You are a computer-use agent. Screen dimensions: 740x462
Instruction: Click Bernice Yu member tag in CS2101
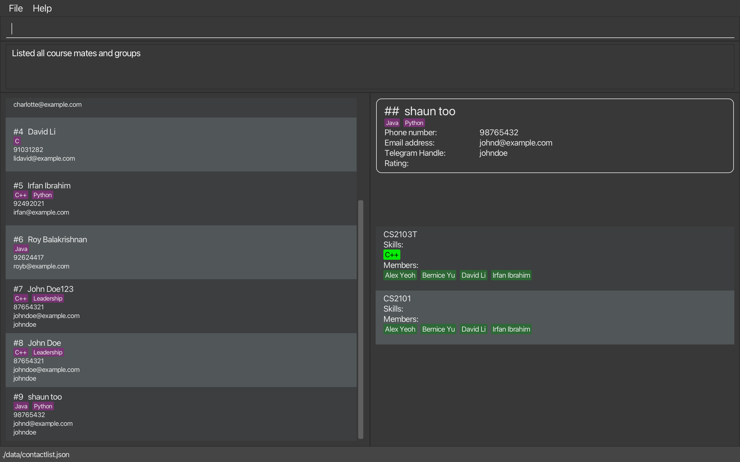(438, 329)
